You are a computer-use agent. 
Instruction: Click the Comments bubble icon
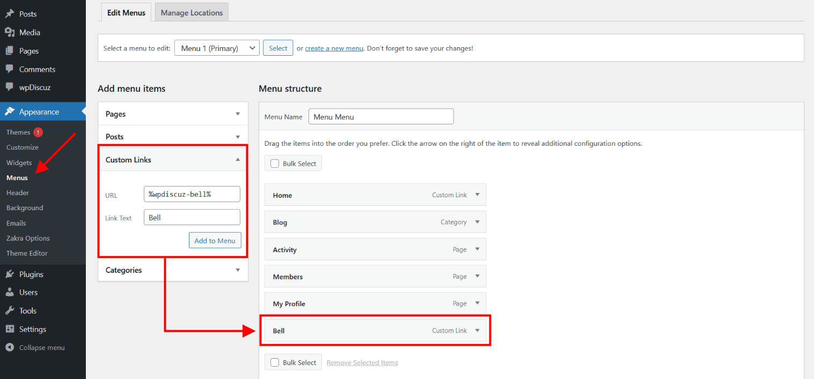point(10,69)
